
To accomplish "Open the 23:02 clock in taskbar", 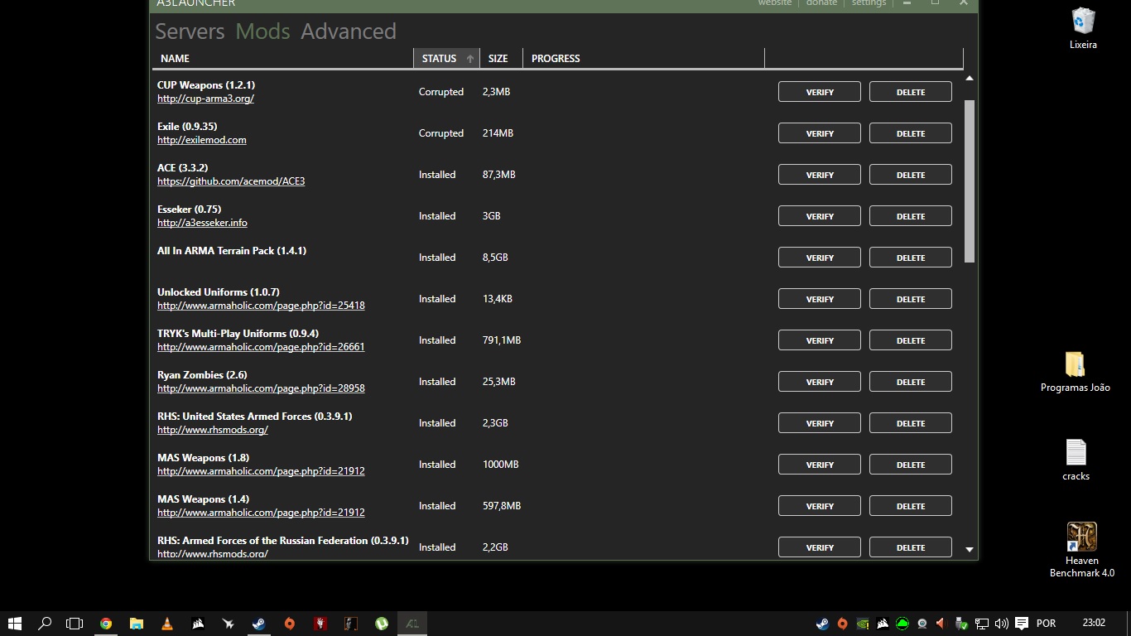I will coord(1094,623).
